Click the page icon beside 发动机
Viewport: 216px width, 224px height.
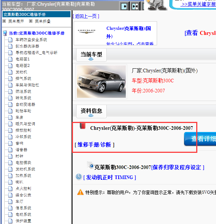10,72
